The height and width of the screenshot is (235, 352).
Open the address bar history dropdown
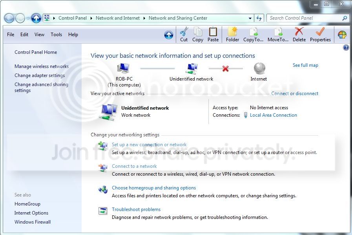[x=250, y=18]
